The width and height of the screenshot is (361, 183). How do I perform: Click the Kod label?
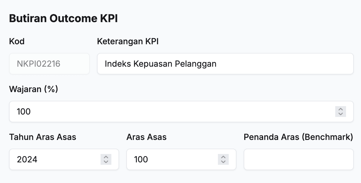coord(17,41)
